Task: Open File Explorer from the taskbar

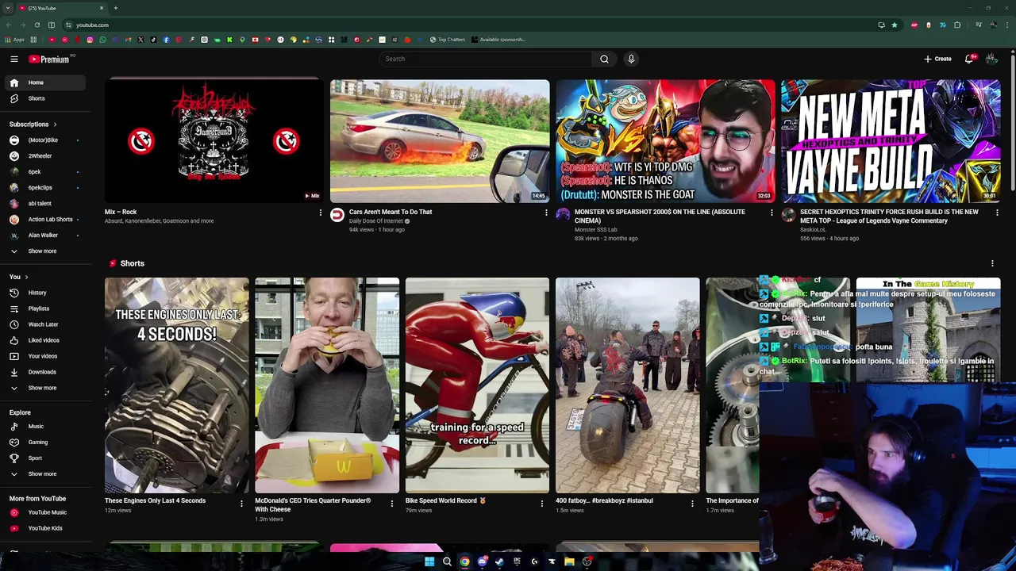Action: (x=569, y=561)
